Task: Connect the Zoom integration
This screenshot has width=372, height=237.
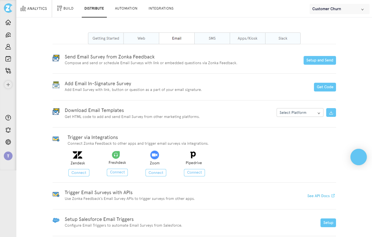Action: (x=156, y=173)
